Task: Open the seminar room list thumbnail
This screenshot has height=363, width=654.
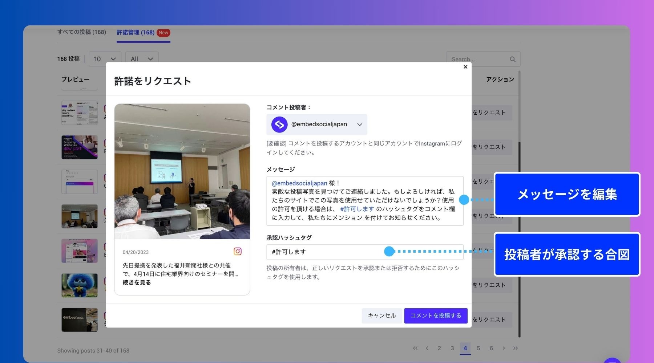Action: coord(80,216)
